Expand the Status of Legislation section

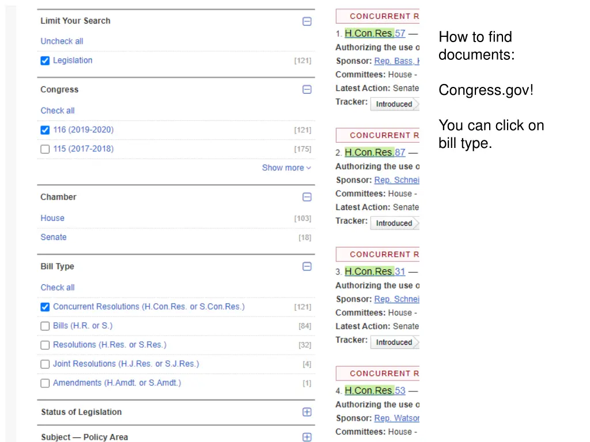[x=307, y=412]
